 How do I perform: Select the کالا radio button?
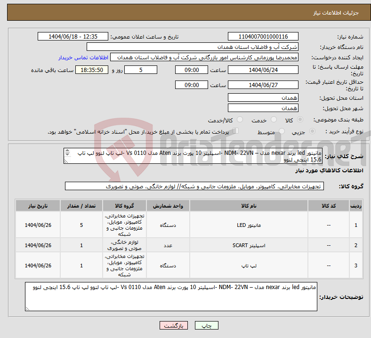pyautogui.click(x=300, y=120)
